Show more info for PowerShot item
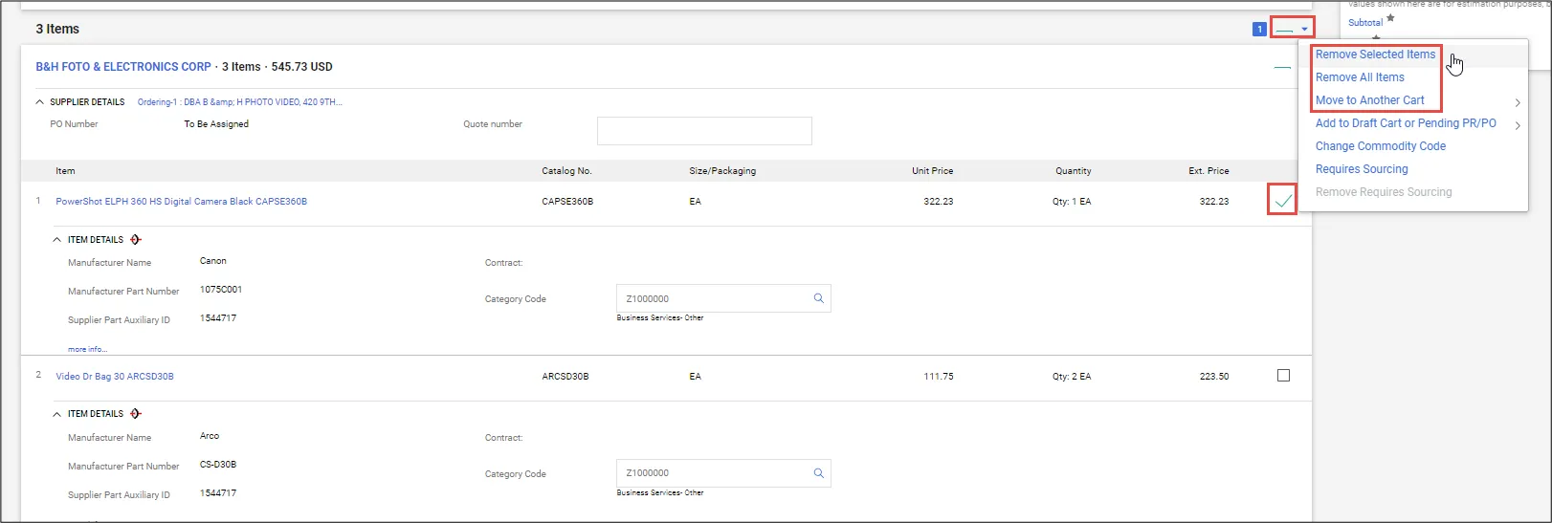Image resolution: width=1552 pixels, height=523 pixels. pos(87,349)
